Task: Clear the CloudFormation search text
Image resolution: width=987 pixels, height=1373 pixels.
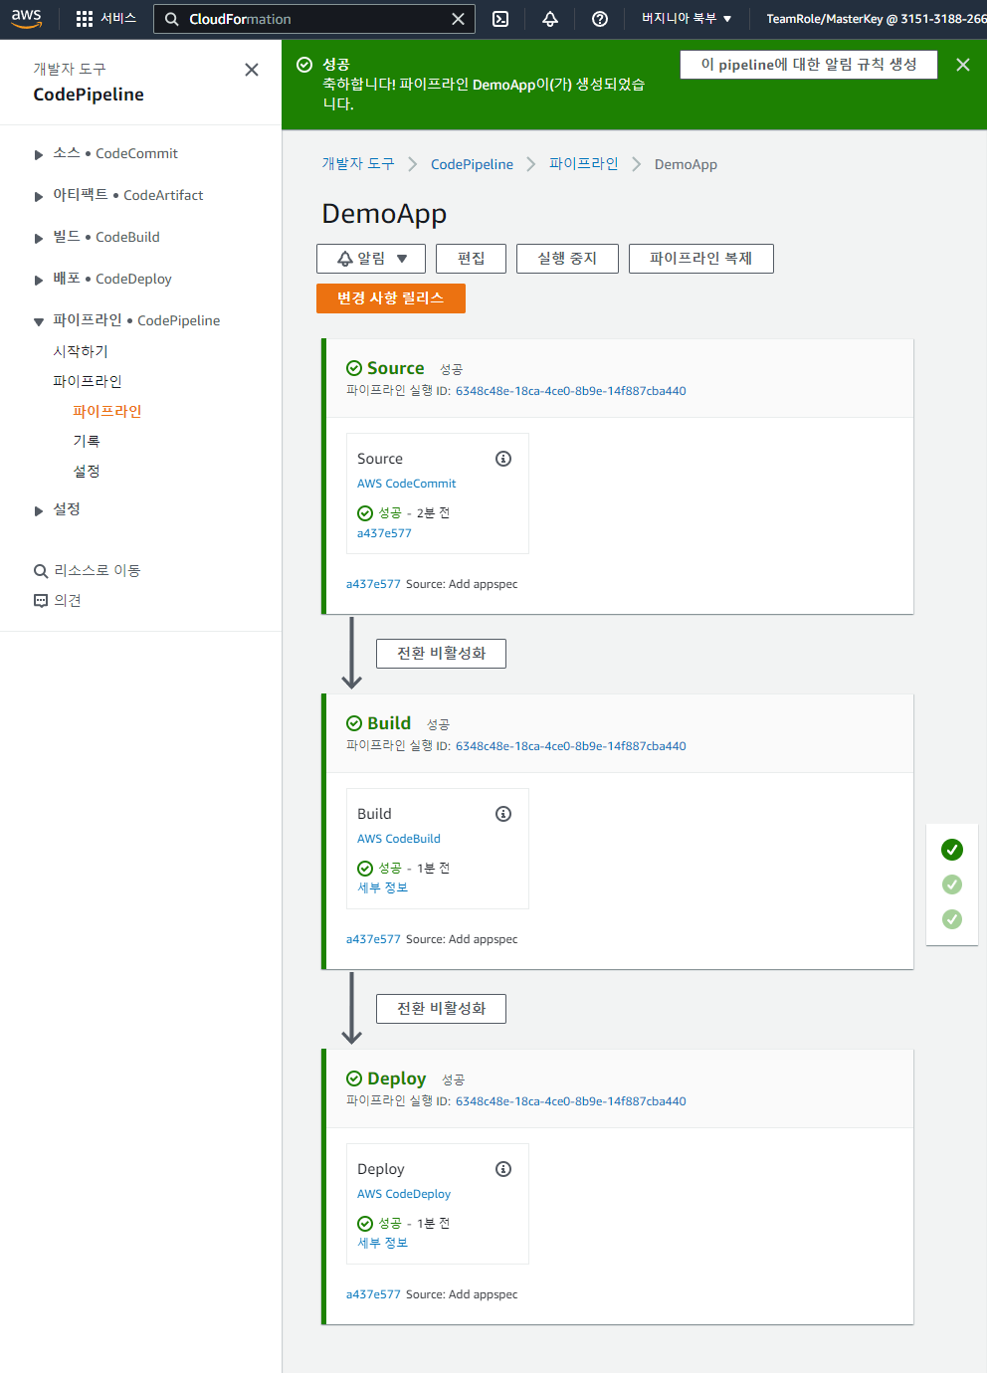Action: tap(458, 19)
